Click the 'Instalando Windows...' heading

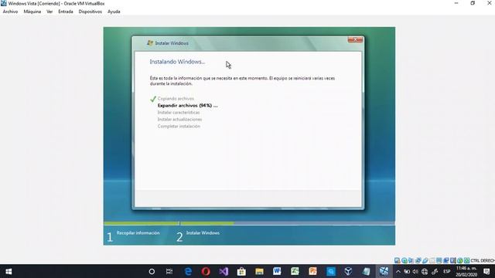[177, 62]
